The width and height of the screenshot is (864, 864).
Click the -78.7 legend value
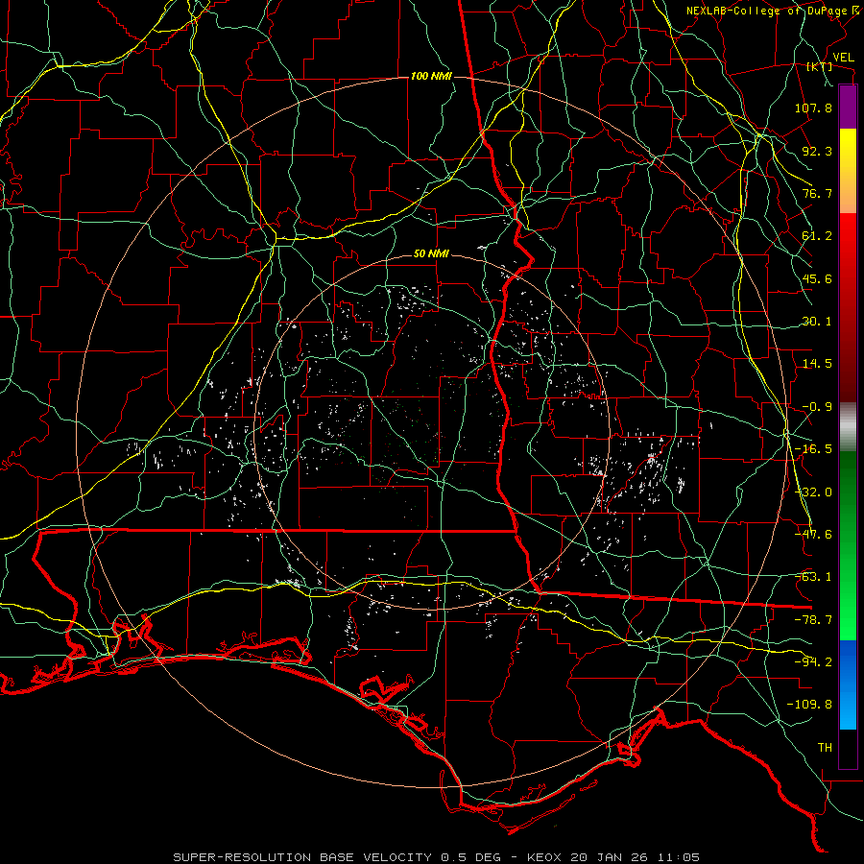point(813,620)
